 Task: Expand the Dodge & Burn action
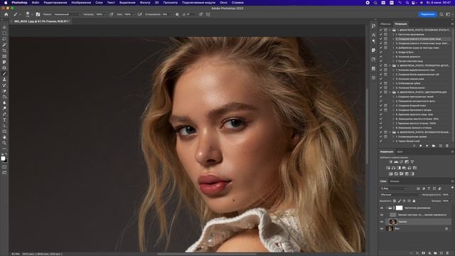(x=394, y=52)
